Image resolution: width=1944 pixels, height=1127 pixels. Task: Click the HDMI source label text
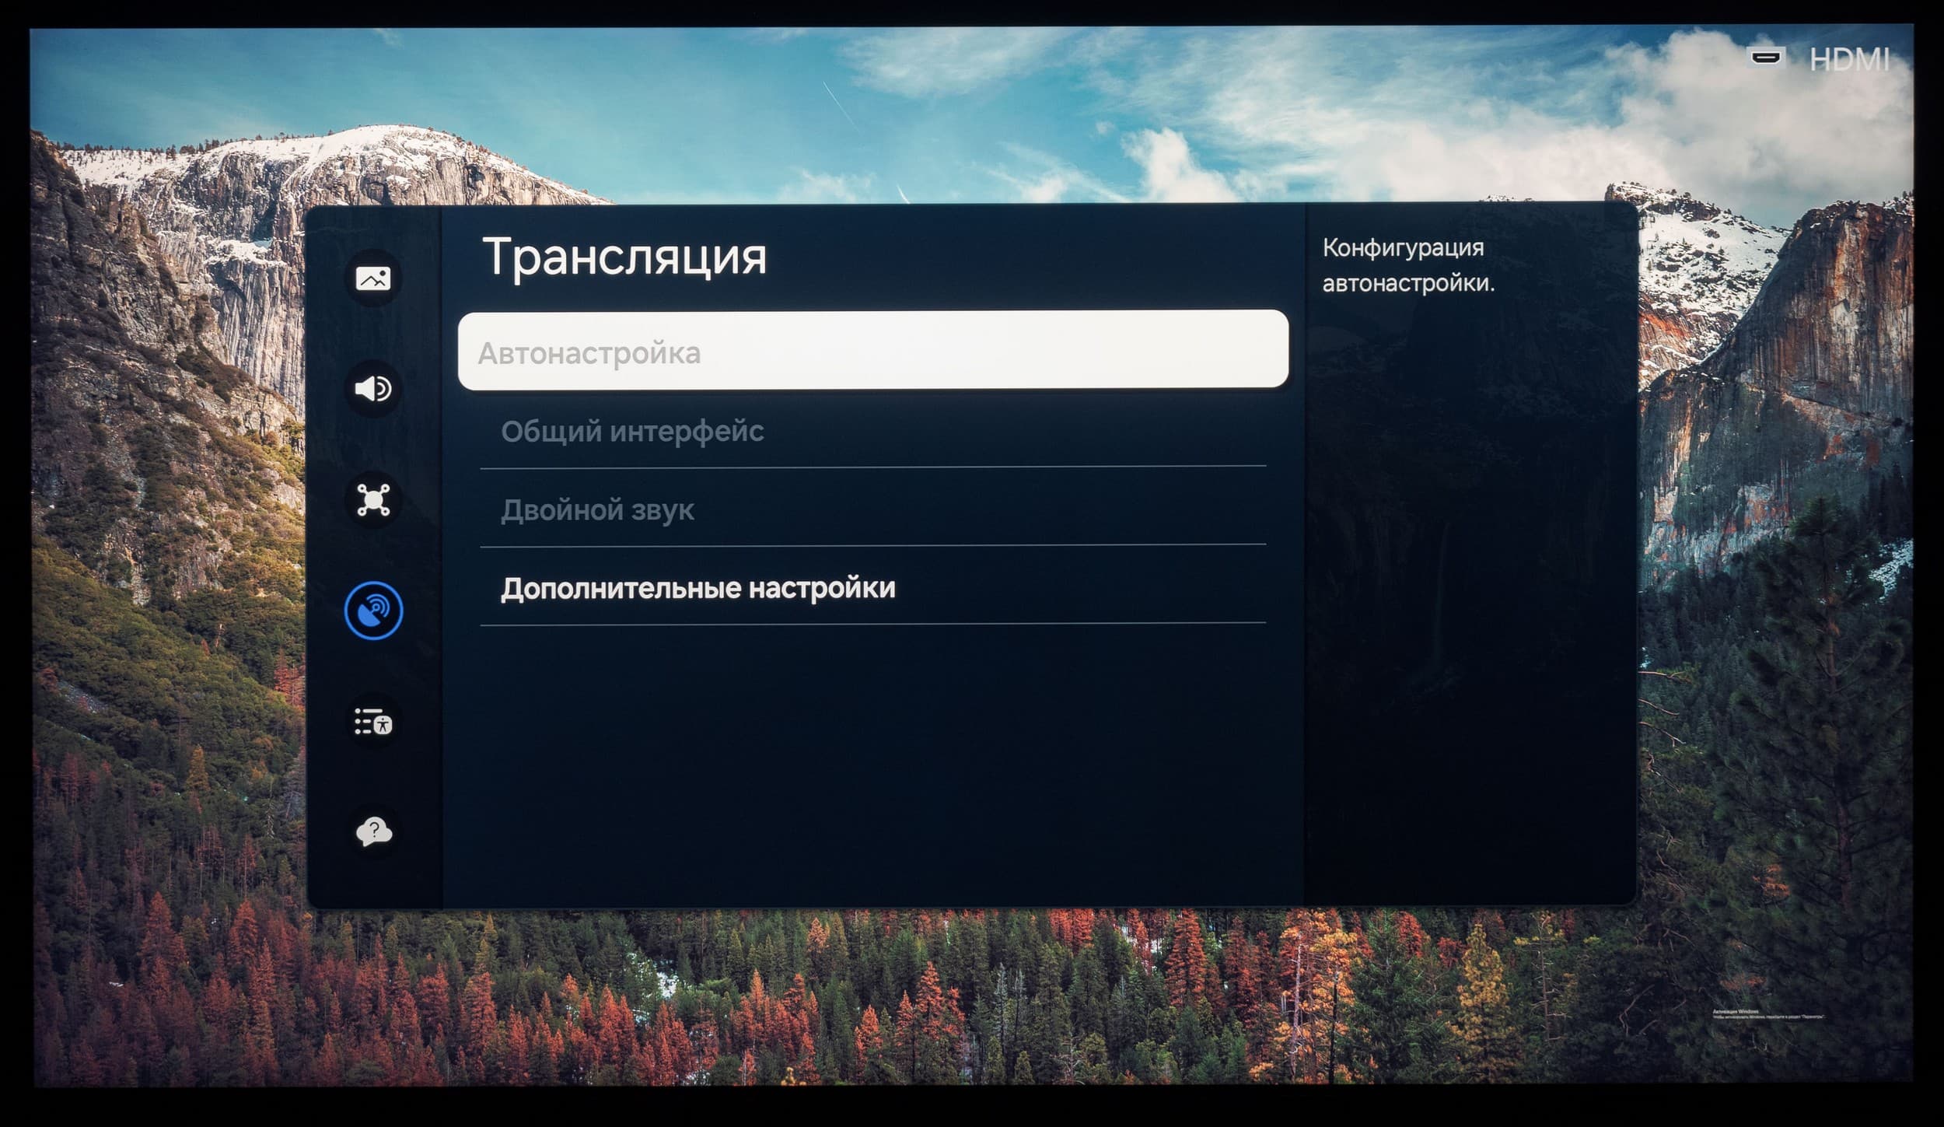(x=1849, y=59)
